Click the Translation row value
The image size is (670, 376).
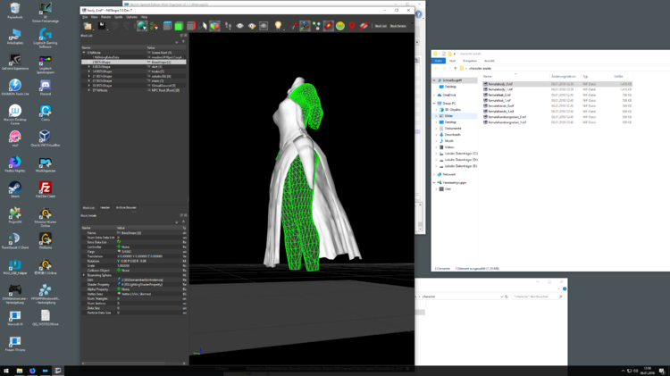pos(139,256)
